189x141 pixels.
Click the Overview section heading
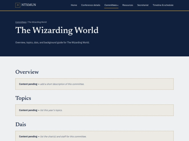27,72
